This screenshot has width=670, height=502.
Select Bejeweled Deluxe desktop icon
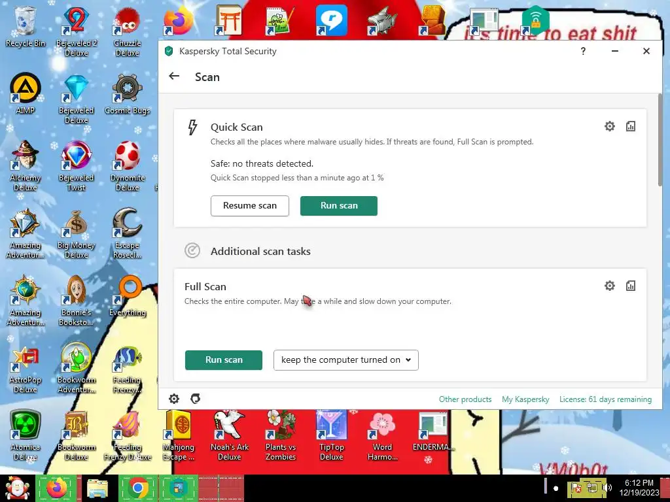coord(76,99)
